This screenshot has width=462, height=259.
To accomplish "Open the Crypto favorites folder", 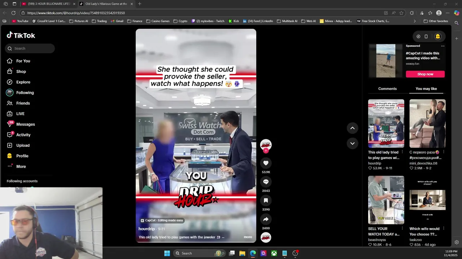I will pyautogui.click(x=180, y=21).
